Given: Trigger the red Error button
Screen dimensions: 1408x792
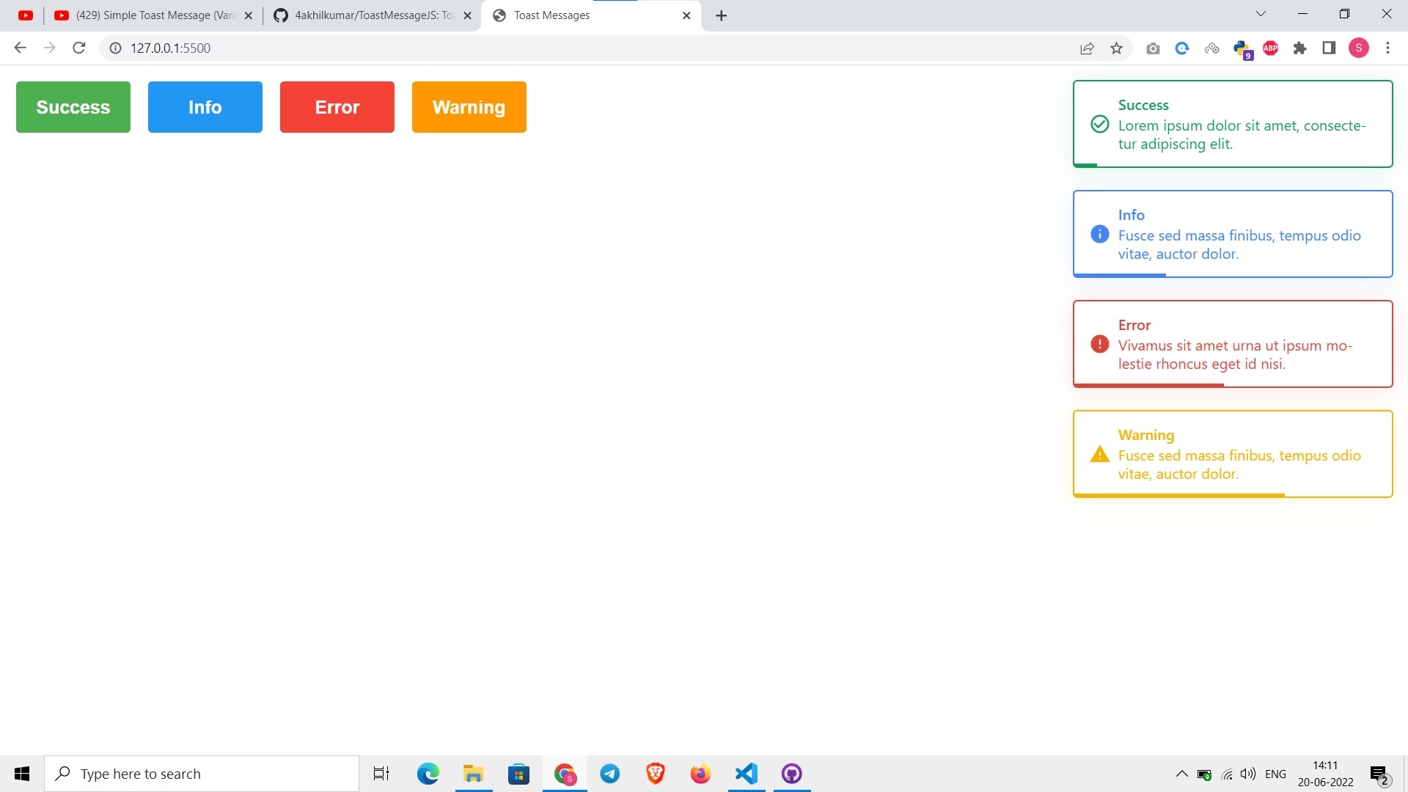Looking at the screenshot, I should click(x=337, y=107).
